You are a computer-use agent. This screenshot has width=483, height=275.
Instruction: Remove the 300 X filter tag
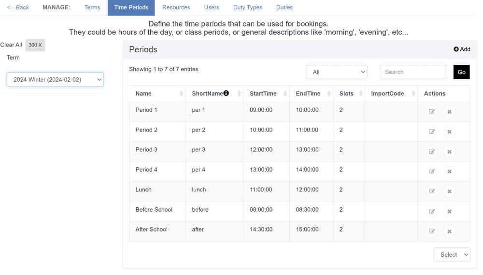(35, 45)
